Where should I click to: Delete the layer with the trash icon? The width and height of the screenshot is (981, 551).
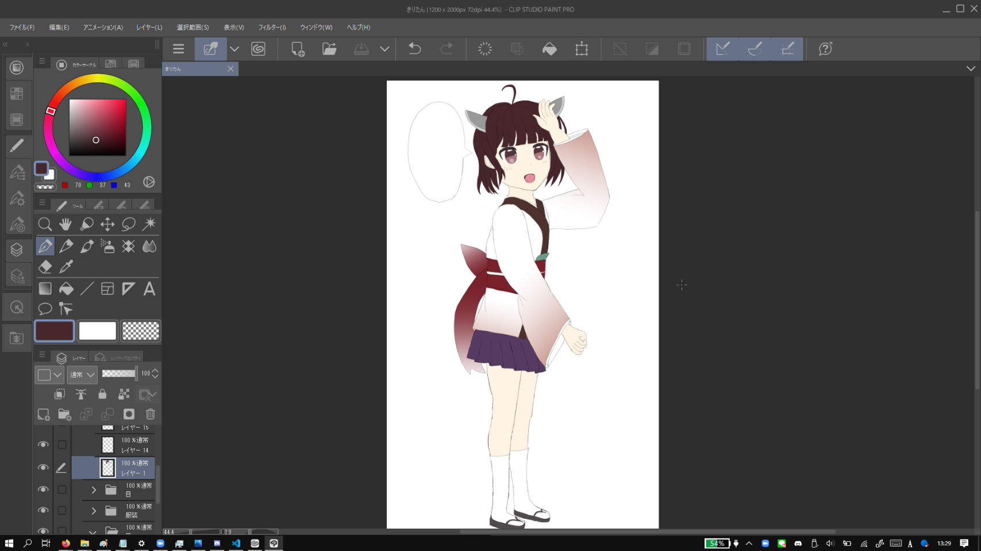pyautogui.click(x=151, y=414)
